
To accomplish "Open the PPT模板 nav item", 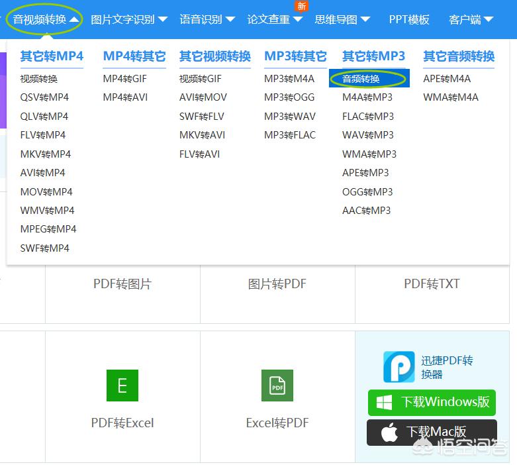I will point(409,19).
